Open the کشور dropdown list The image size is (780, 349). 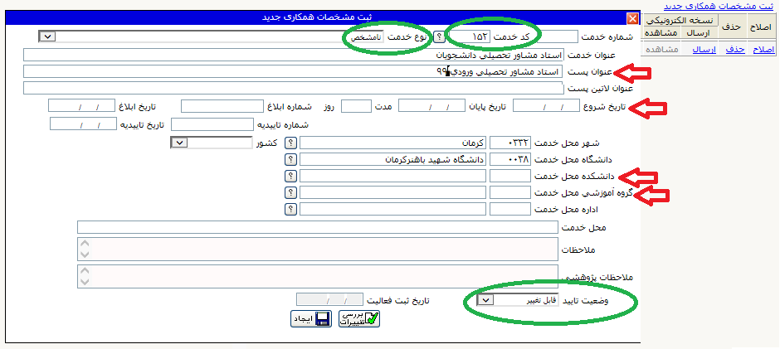178,143
